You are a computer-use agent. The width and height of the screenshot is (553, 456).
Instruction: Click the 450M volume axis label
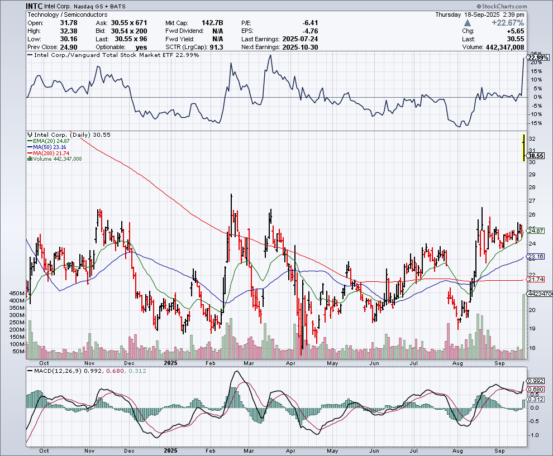pos(17,294)
